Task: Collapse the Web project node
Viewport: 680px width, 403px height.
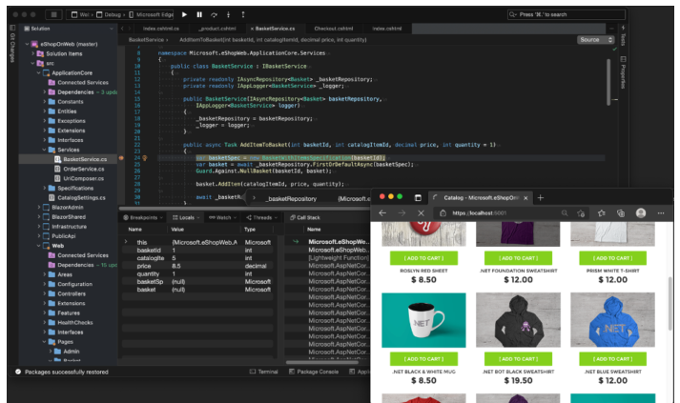Action: point(38,246)
